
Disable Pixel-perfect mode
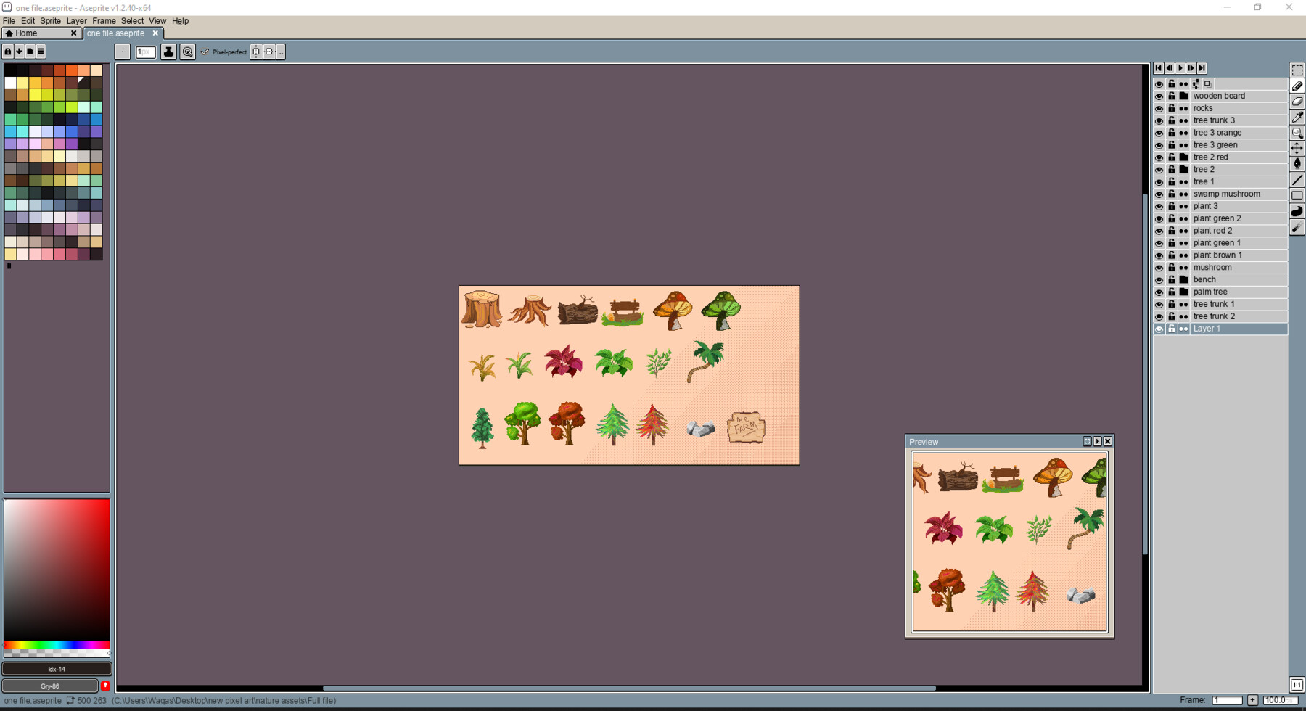point(205,52)
